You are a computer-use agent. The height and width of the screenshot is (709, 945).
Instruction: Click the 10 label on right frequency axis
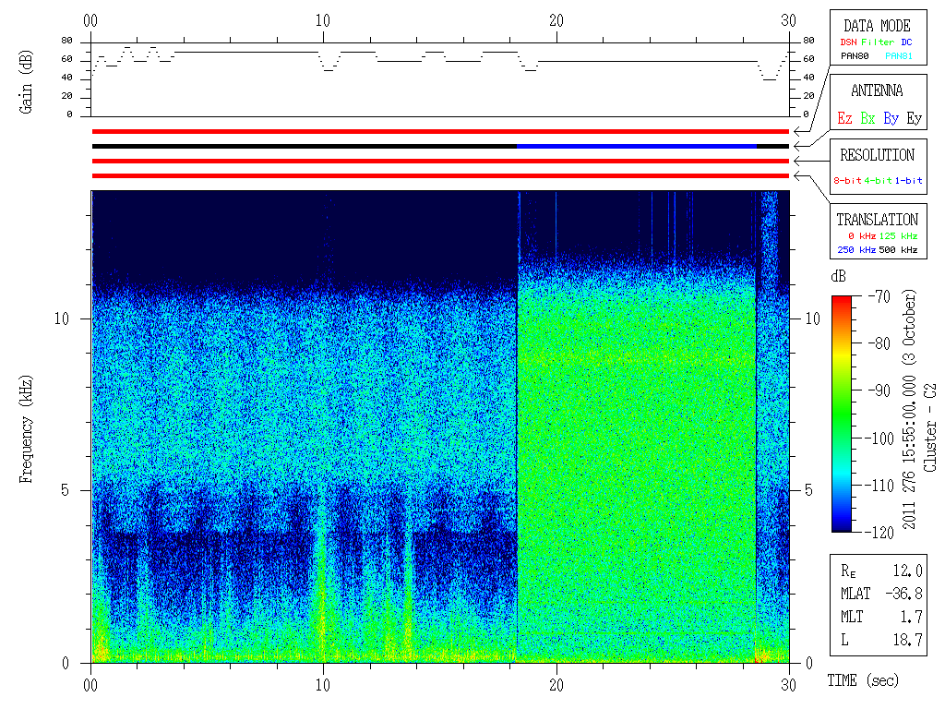click(813, 318)
